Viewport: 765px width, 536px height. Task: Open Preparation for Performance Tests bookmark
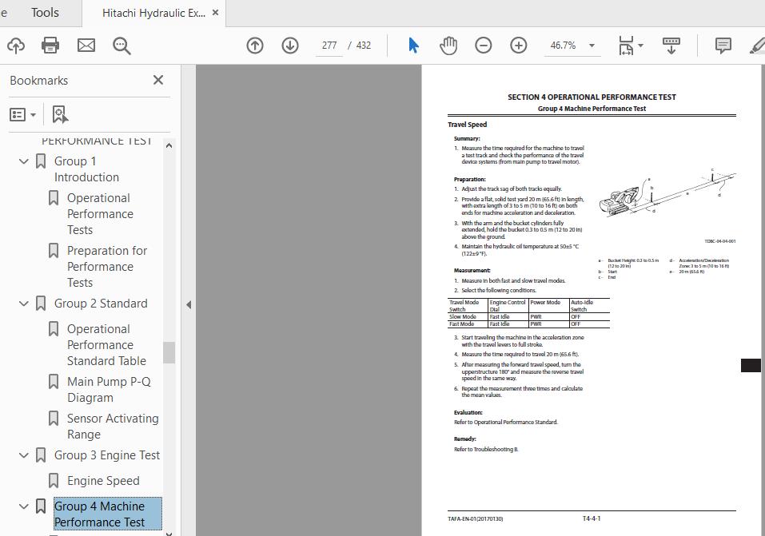click(x=107, y=266)
